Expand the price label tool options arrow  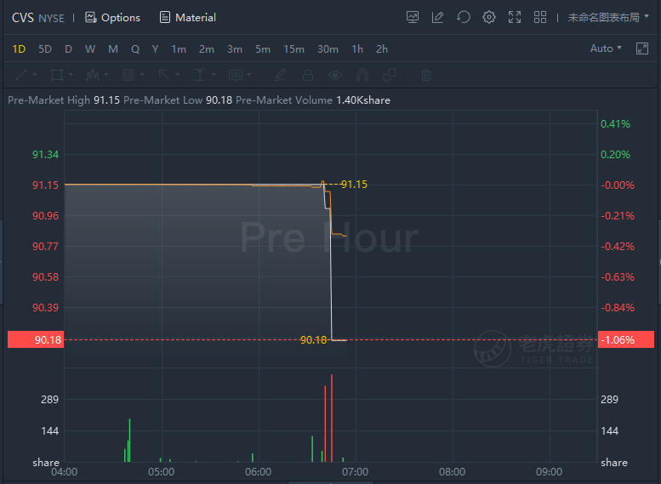click(249, 75)
